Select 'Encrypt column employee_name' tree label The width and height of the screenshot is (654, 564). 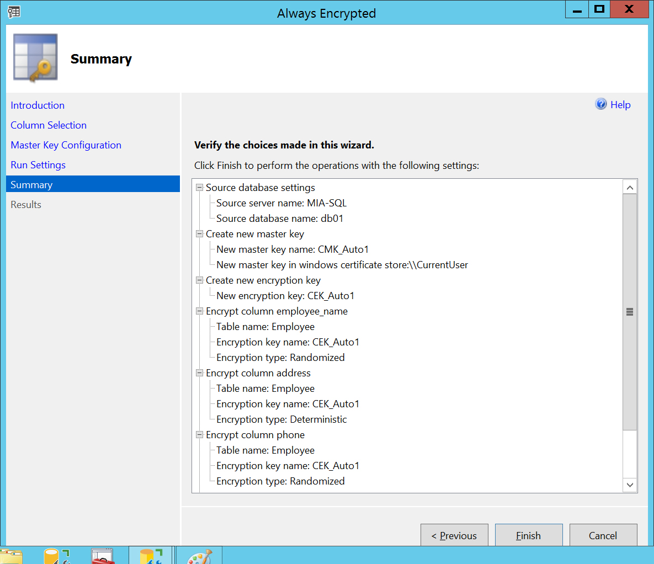pos(277,311)
